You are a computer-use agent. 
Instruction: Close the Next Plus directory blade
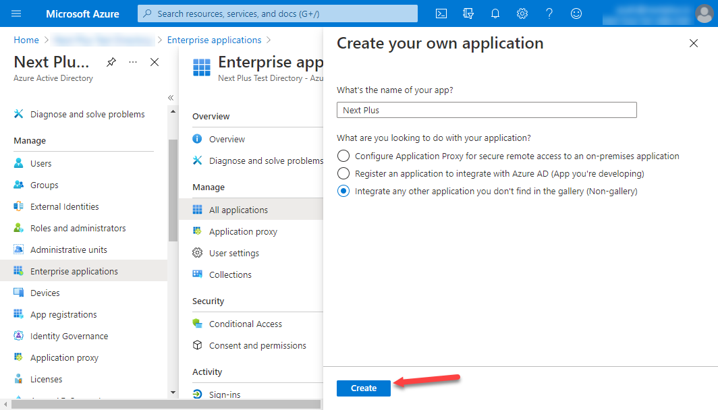tap(155, 62)
